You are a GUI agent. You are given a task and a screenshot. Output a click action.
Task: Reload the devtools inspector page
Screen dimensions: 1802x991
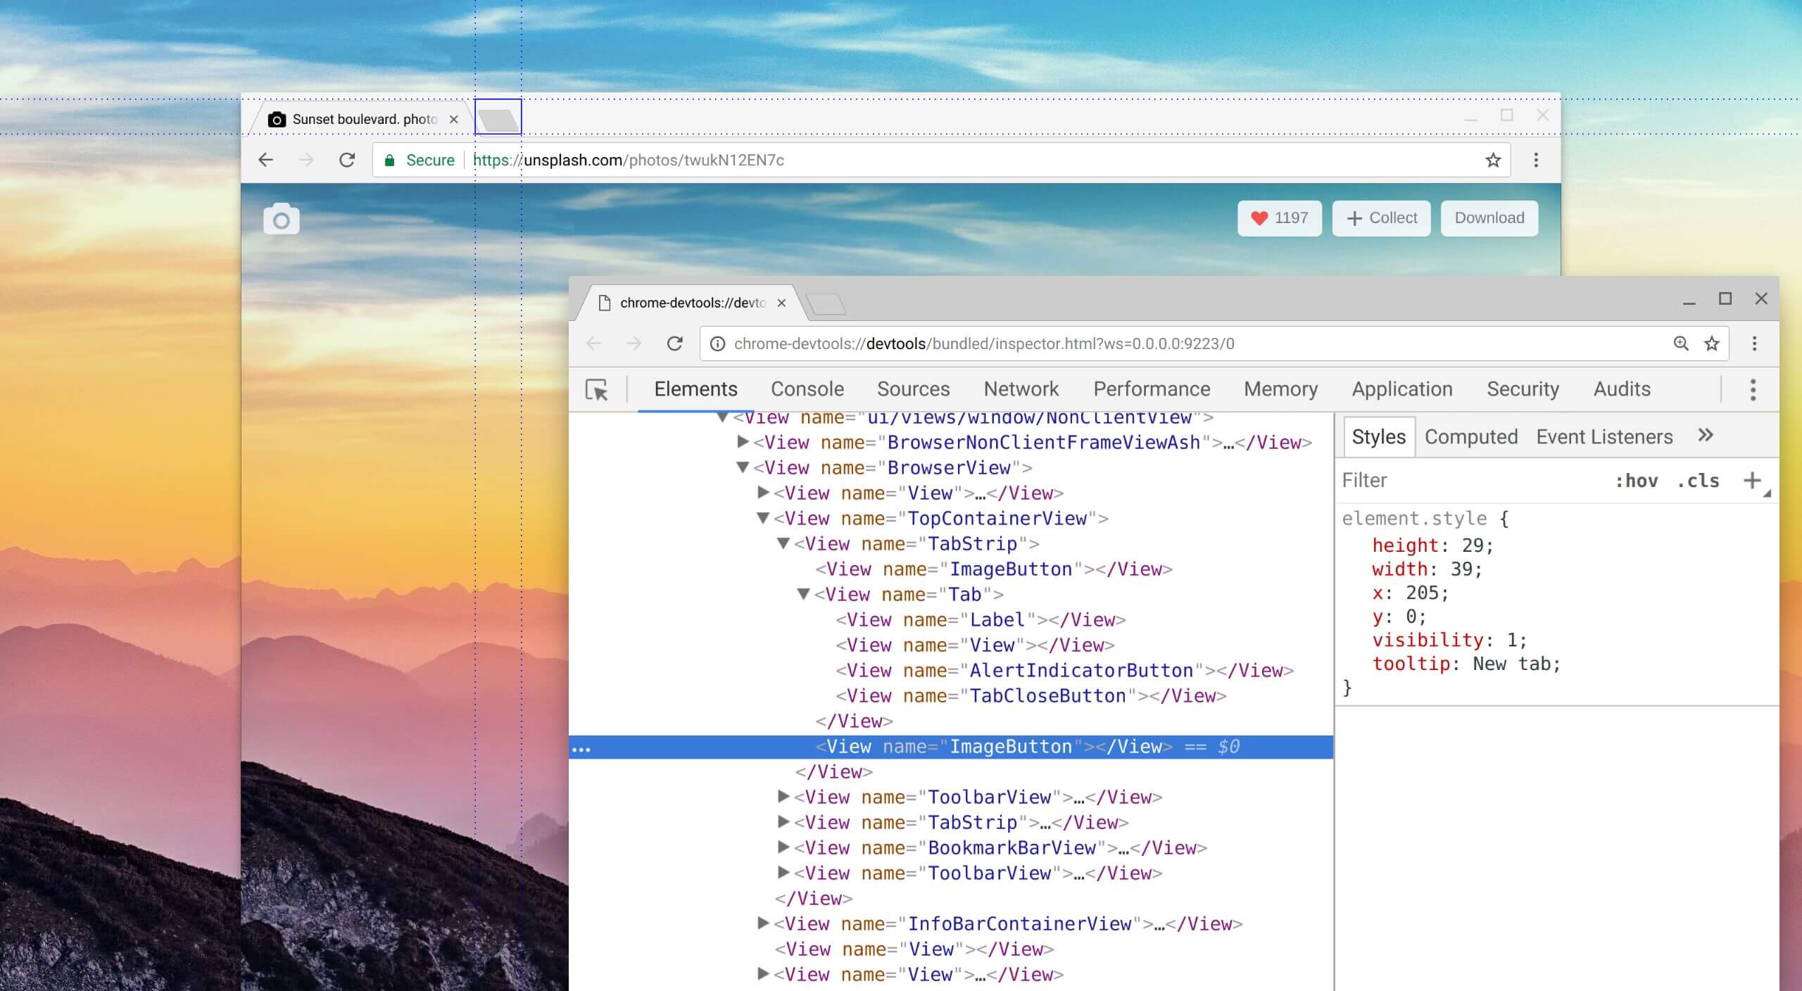(674, 343)
